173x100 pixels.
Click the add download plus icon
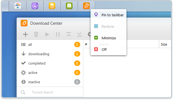coord(25,34)
